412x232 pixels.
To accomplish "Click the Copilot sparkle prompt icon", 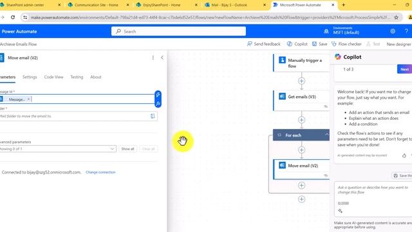I will point(341,211).
